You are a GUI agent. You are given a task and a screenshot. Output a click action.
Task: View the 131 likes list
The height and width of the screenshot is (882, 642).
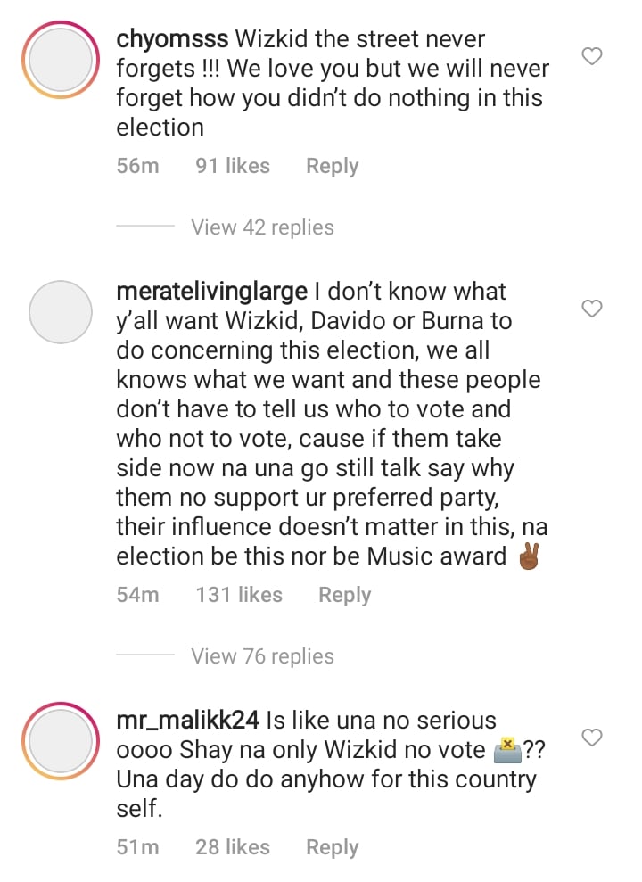(x=239, y=595)
